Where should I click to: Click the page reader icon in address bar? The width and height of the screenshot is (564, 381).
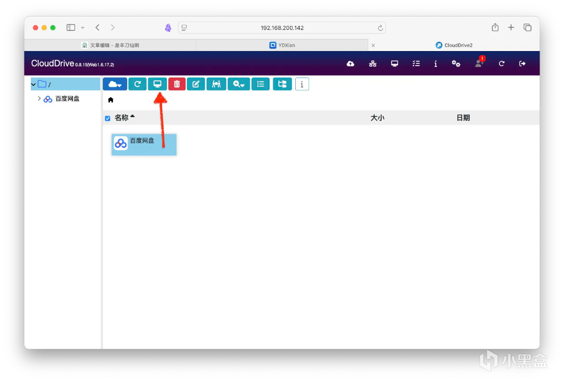(x=184, y=28)
